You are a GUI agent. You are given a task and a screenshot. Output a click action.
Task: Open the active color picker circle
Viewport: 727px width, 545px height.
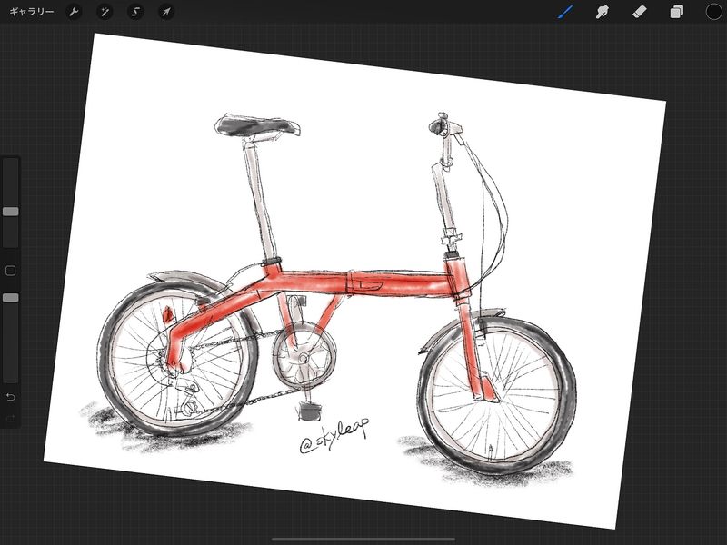click(713, 13)
